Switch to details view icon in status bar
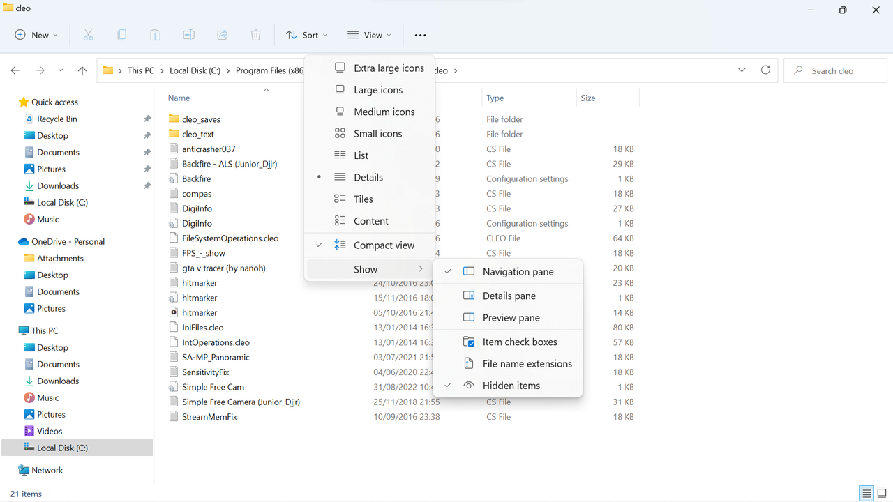893x502 pixels. (866, 494)
